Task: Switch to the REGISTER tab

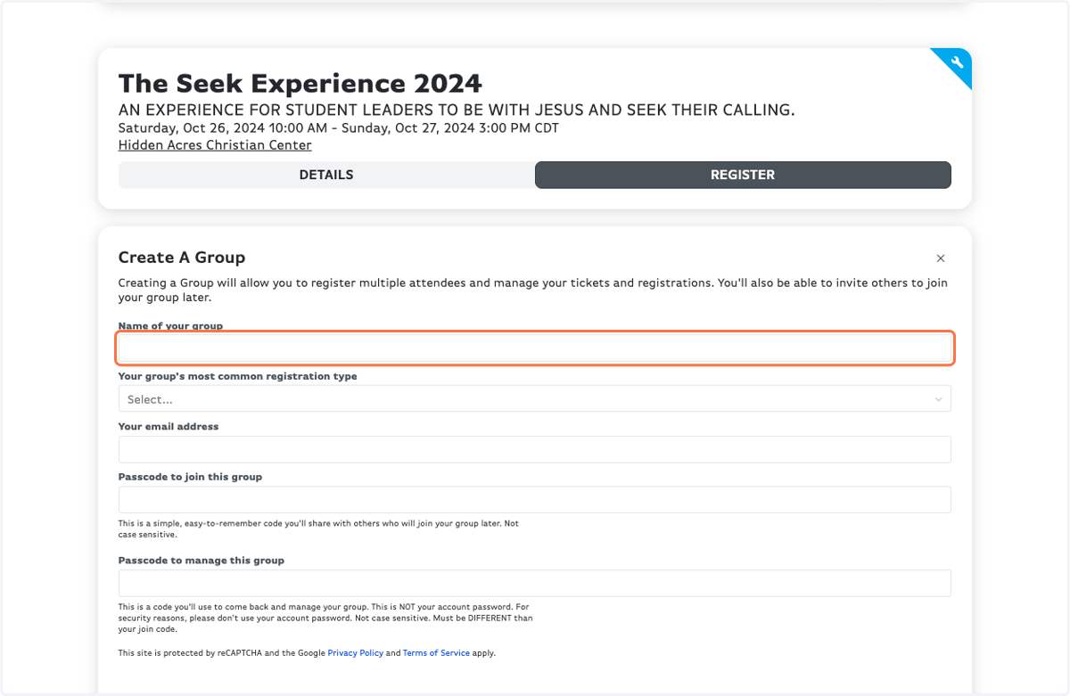Action: [743, 175]
